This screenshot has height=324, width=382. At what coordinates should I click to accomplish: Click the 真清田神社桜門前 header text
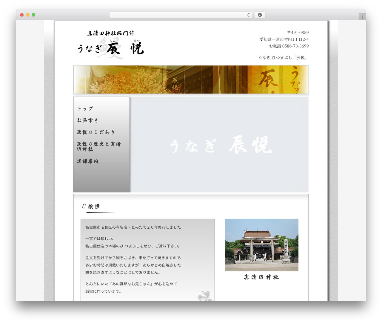(x=110, y=33)
